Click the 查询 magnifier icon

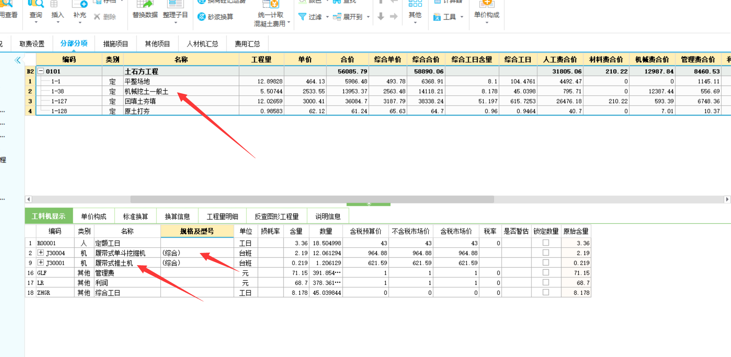36,4
